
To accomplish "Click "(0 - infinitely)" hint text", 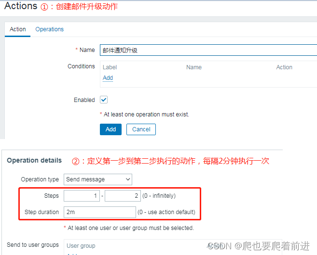I will click(159, 195).
